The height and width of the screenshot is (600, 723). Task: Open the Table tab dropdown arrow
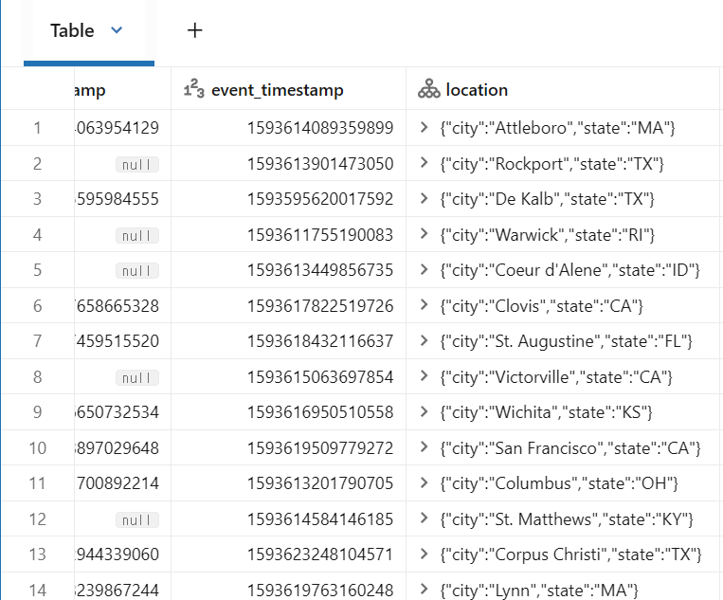117,30
